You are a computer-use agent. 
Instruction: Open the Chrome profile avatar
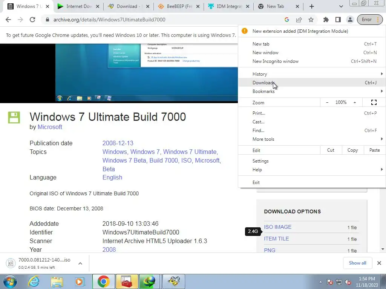pos(350,20)
